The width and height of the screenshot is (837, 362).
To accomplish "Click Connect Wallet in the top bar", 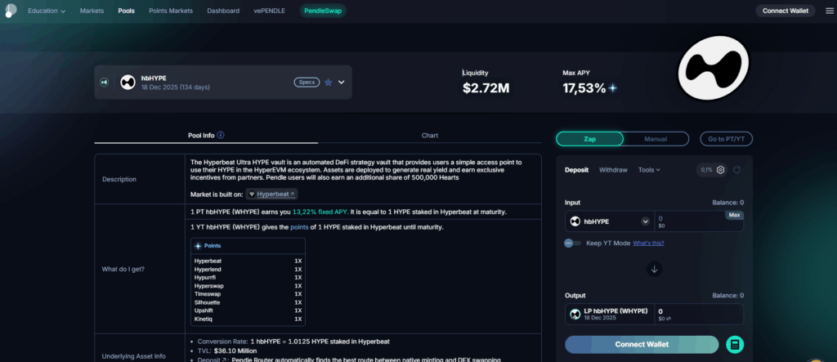I will (x=786, y=11).
